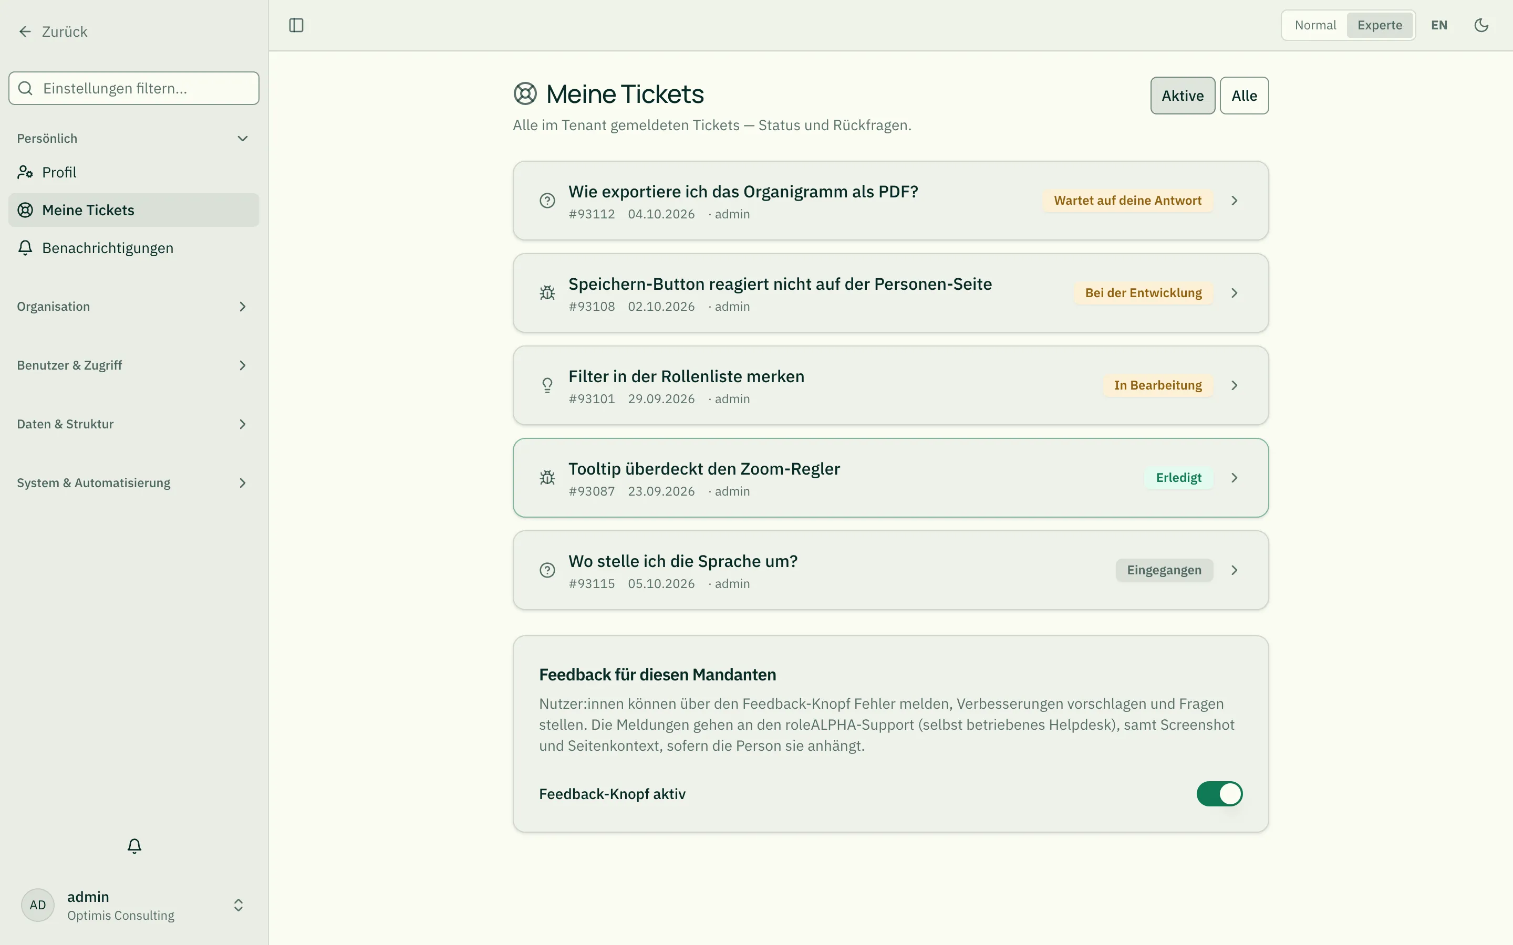Click the Eingegangen status badge
This screenshot has width=1513, height=945.
pos(1164,570)
